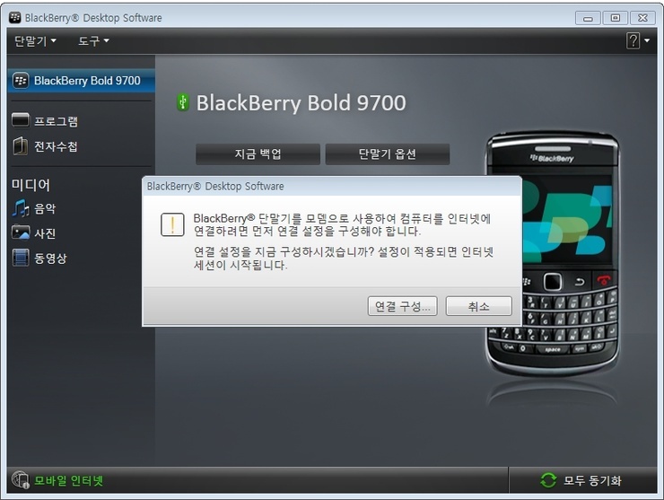Click the BlackBerry phone image
Image resolution: width=664 pixels, height=500 pixels.
(x=552, y=253)
